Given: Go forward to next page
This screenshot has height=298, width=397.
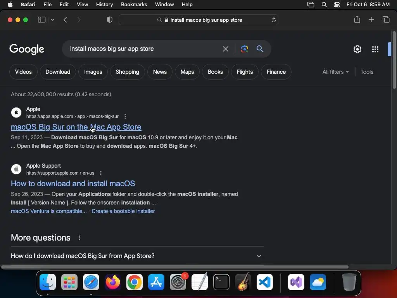Looking at the screenshot, I should (x=79, y=20).
